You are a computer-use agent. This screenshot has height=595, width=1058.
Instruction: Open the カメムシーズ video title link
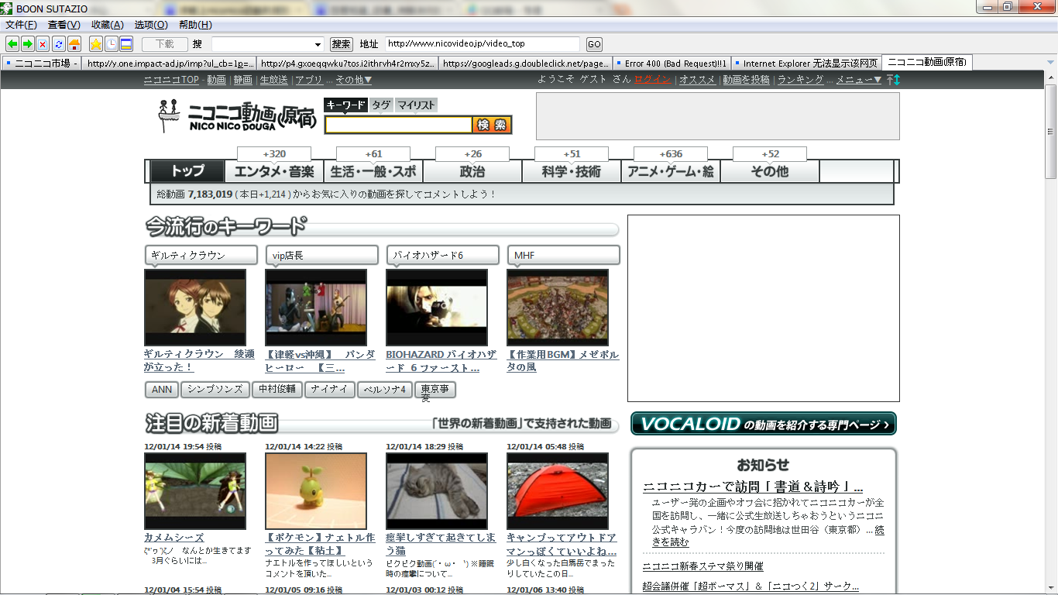click(173, 538)
